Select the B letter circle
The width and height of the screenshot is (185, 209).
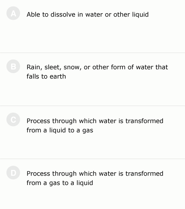click(x=13, y=66)
